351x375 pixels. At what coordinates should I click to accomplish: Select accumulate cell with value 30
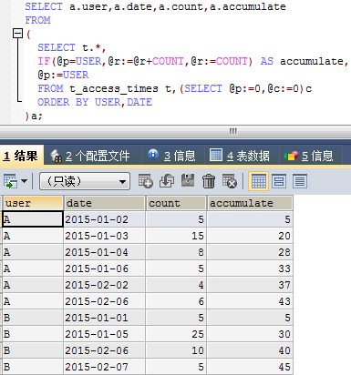(250, 334)
